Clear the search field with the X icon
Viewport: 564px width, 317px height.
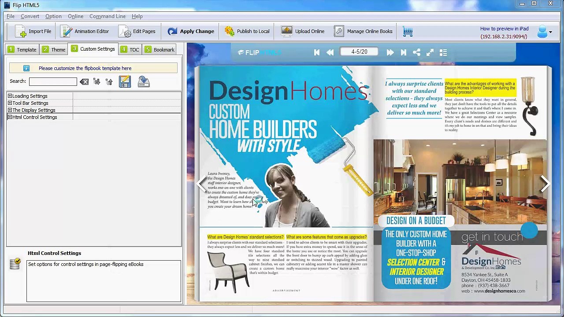(x=84, y=81)
